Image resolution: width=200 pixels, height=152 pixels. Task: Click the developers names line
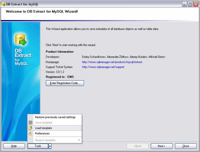pos(124,57)
